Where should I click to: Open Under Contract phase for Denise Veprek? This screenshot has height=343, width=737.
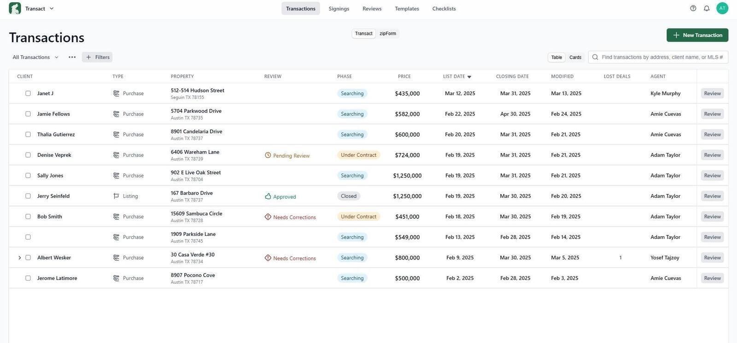point(359,155)
